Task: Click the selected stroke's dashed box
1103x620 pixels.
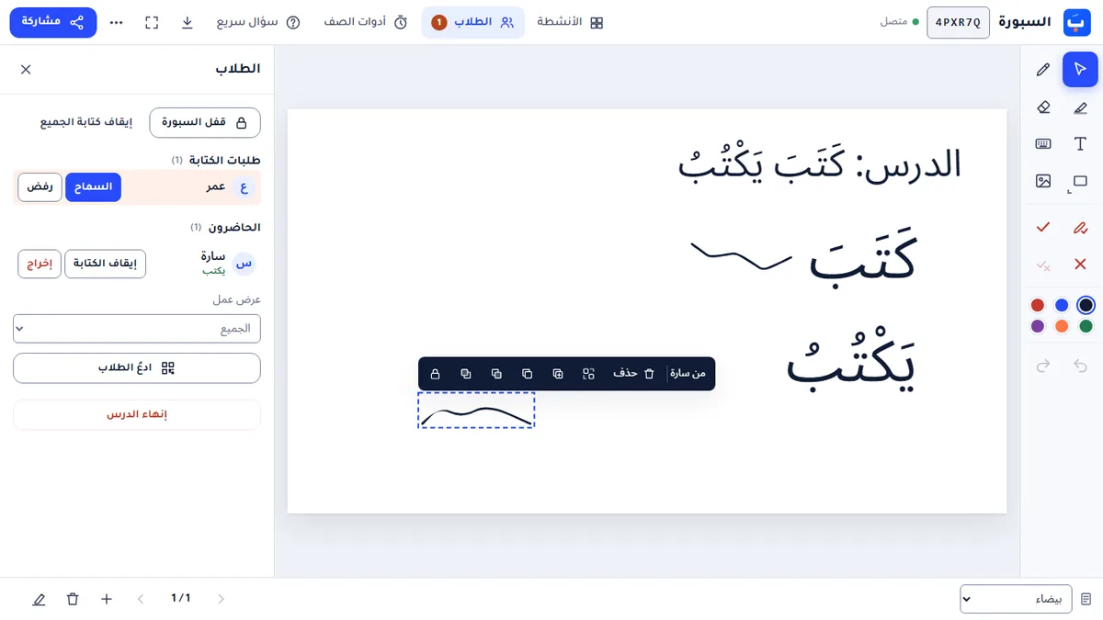Action: coord(476,410)
